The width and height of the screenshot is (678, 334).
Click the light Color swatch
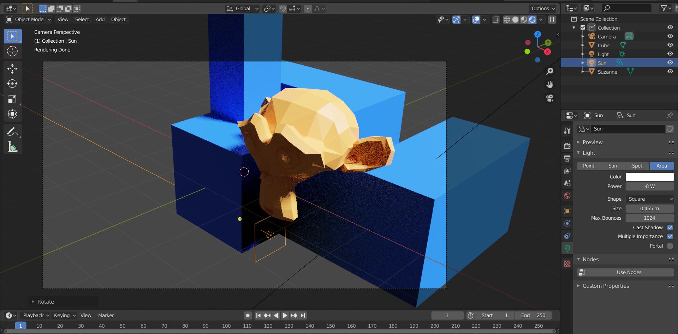(650, 177)
